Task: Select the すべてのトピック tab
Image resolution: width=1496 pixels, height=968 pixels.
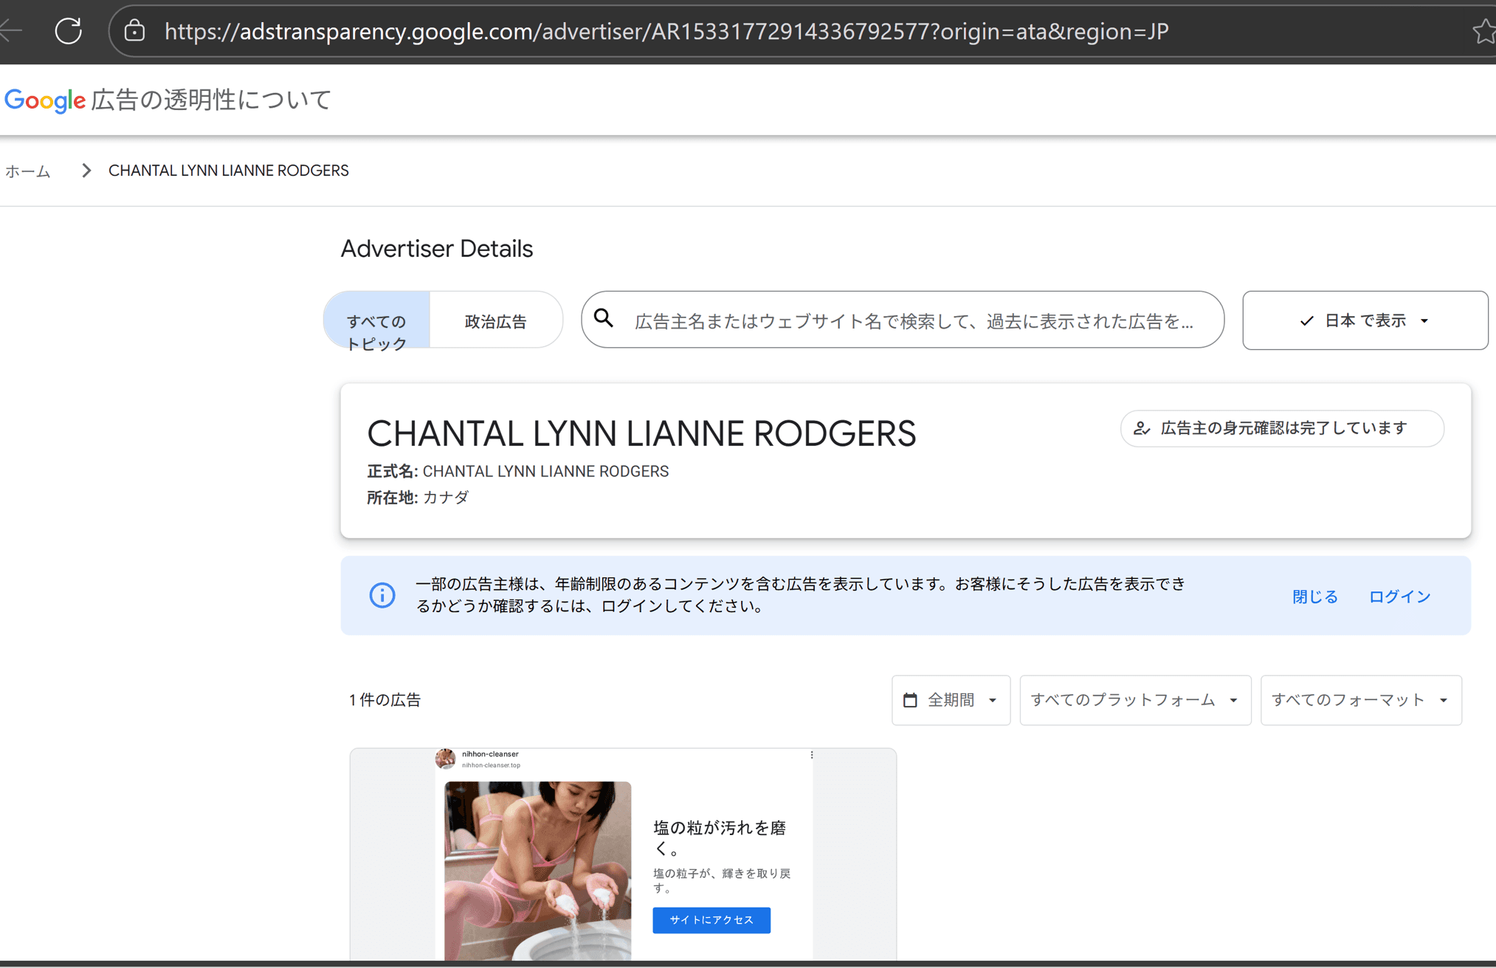Action: click(x=376, y=320)
